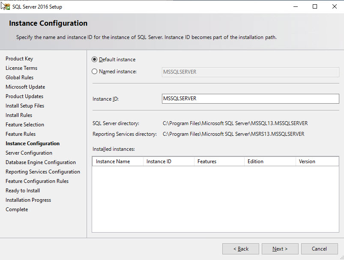
Task: Cancel the SQL Server setup
Action: (x=319, y=248)
